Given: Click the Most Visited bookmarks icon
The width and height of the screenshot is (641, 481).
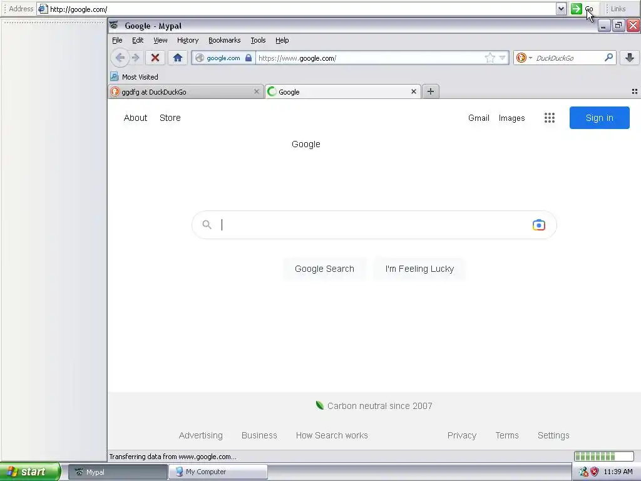Looking at the screenshot, I should point(115,76).
